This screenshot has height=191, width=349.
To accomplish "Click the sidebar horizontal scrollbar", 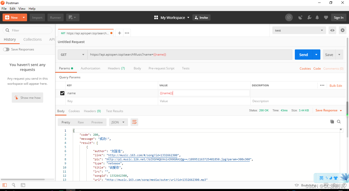I will 23,179.
